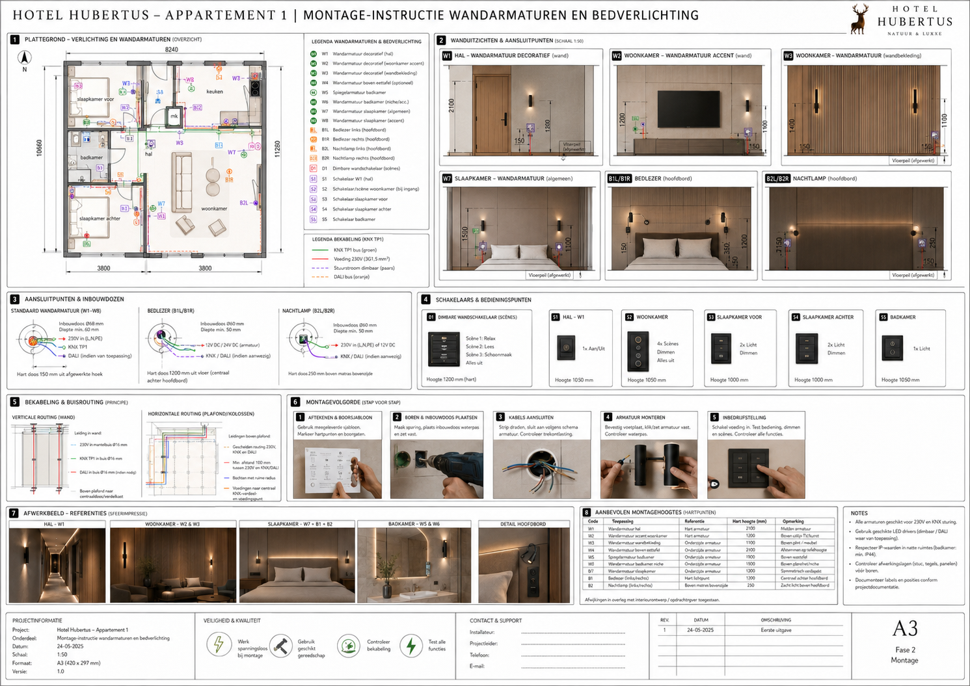Click the green W2 legend symbol

coord(314,64)
